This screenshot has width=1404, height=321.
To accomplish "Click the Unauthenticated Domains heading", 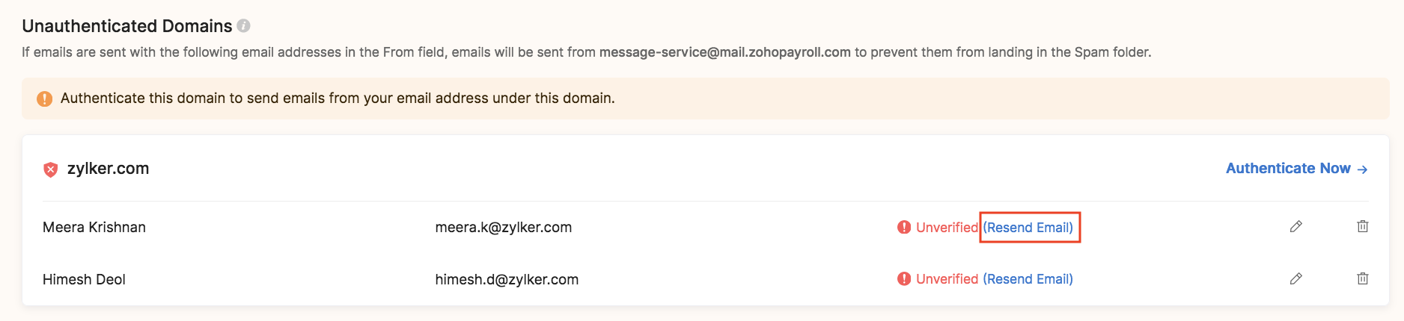I will point(127,26).
